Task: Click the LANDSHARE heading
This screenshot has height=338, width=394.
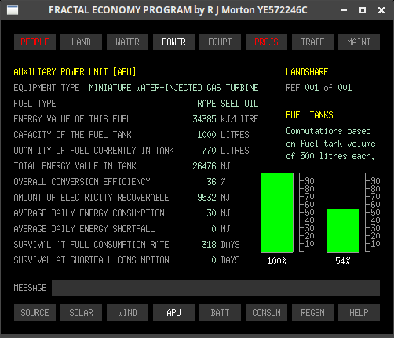Action: (307, 72)
